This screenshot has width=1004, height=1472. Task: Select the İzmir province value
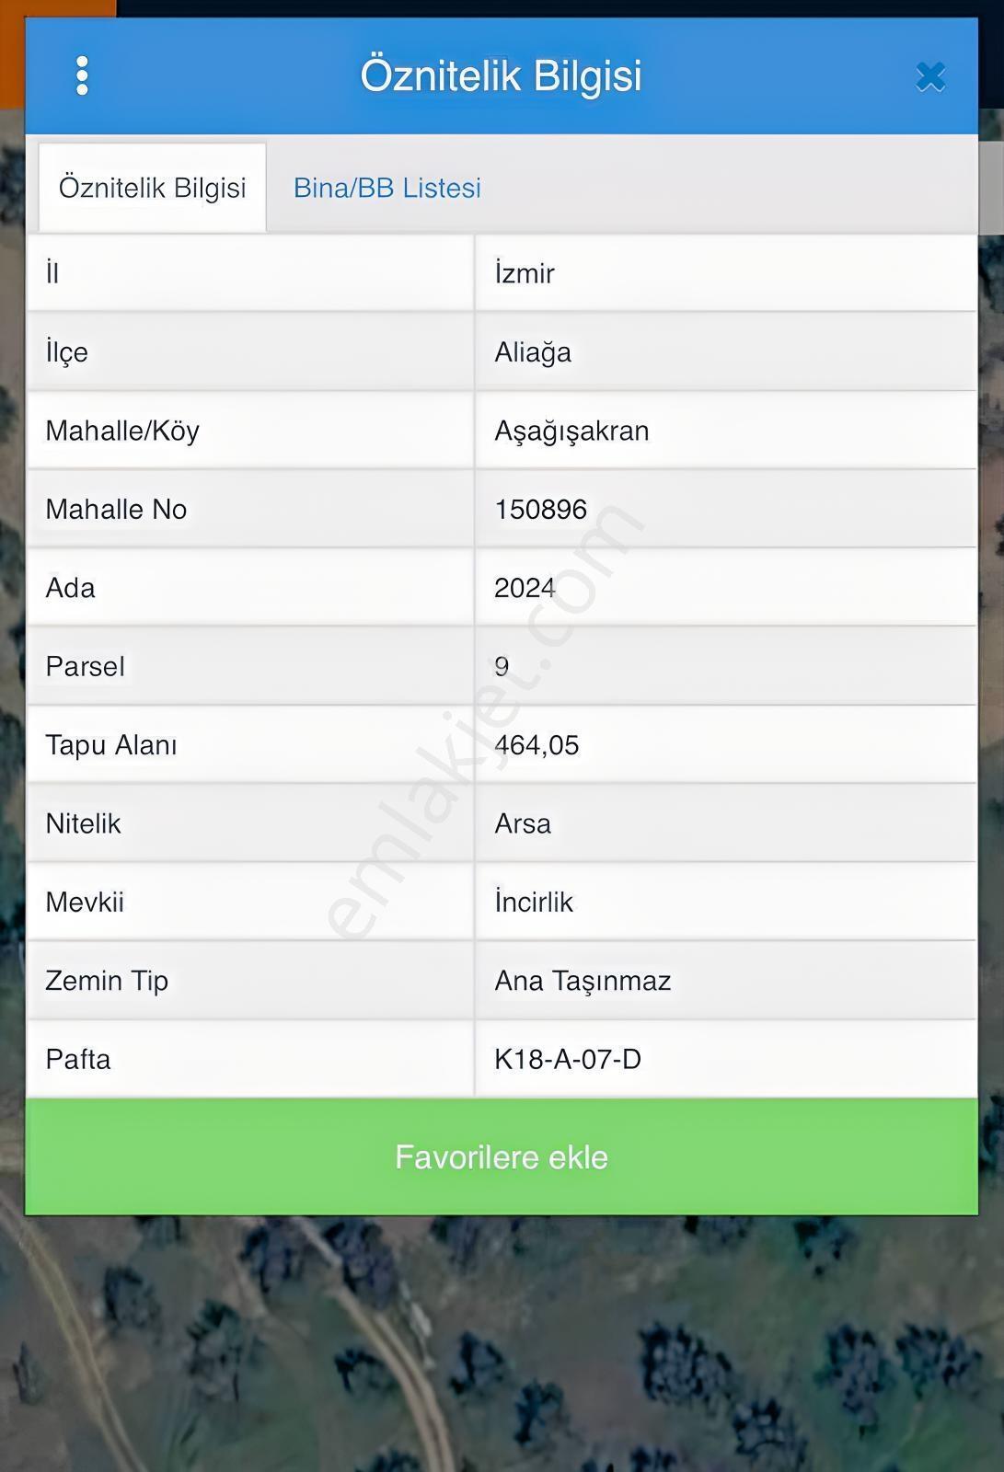coord(525,273)
